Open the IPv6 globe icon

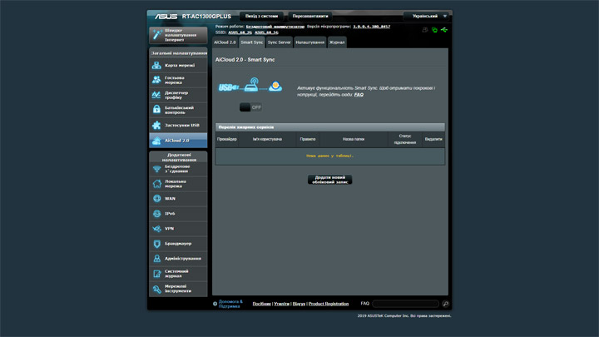pos(156,214)
